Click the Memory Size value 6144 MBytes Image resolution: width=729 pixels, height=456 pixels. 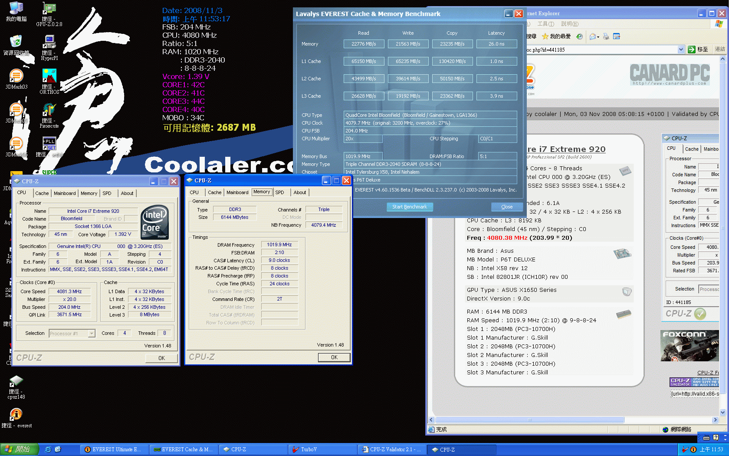(235, 217)
